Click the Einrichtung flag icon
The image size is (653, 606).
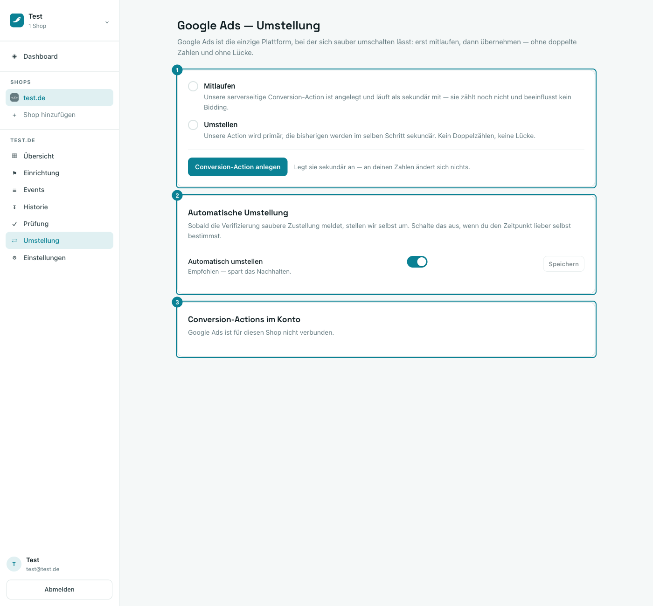(14, 173)
